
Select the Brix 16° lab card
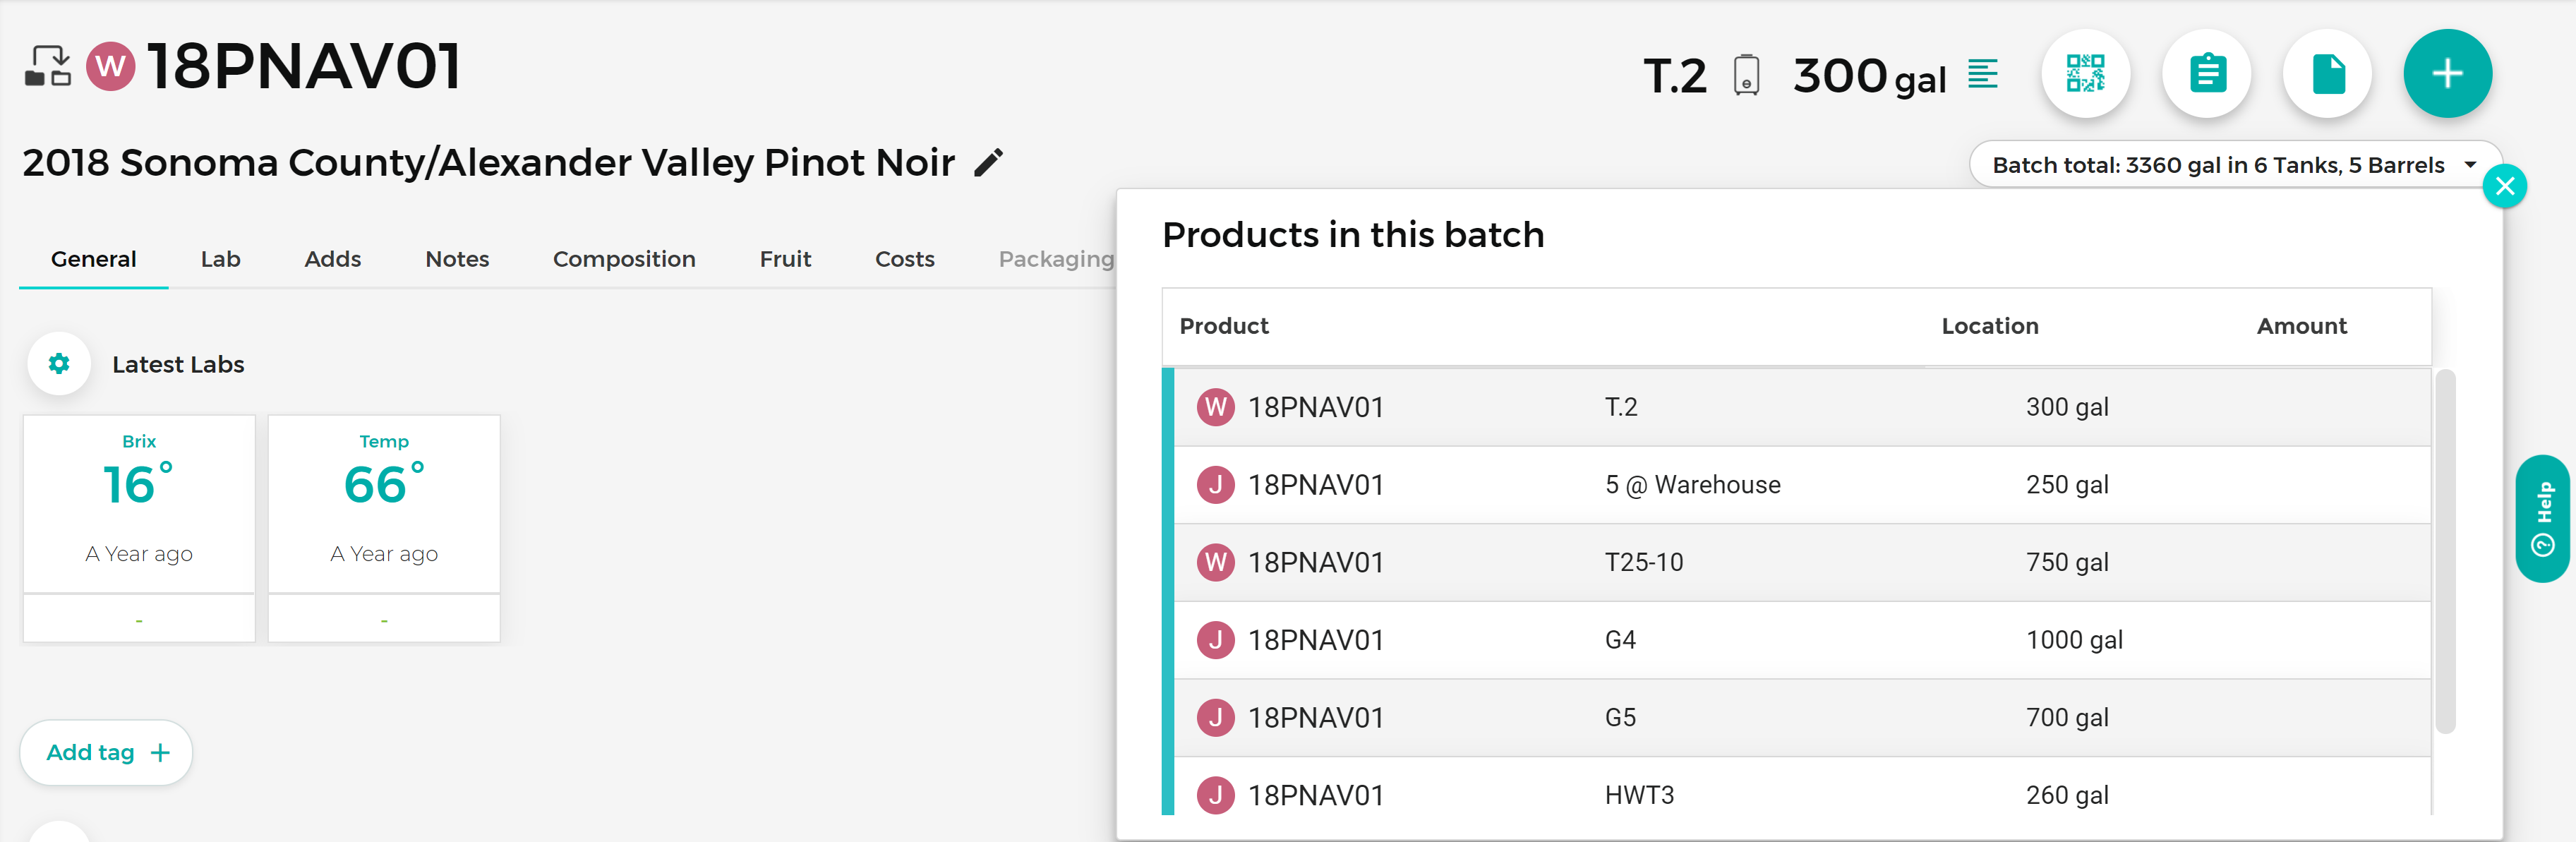[x=139, y=529]
